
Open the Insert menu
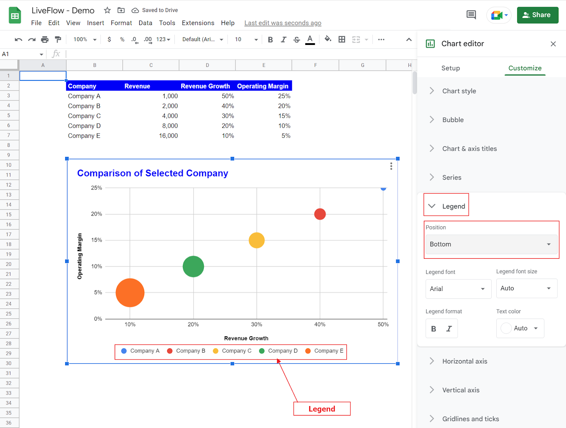[96, 23]
